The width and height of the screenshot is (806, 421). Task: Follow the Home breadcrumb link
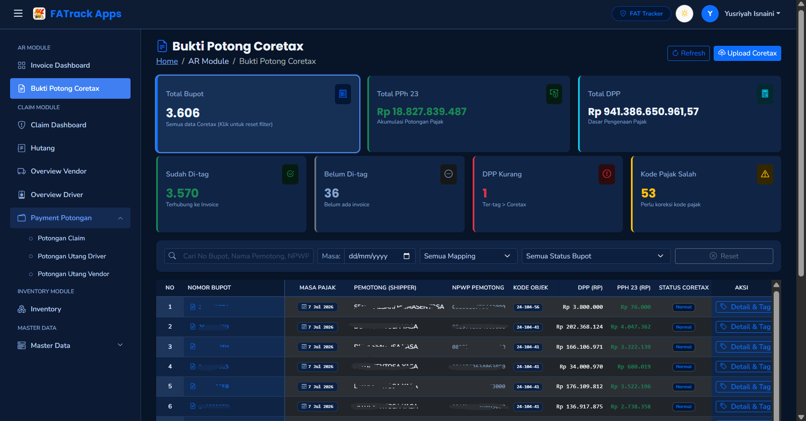click(x=167, y=61)
